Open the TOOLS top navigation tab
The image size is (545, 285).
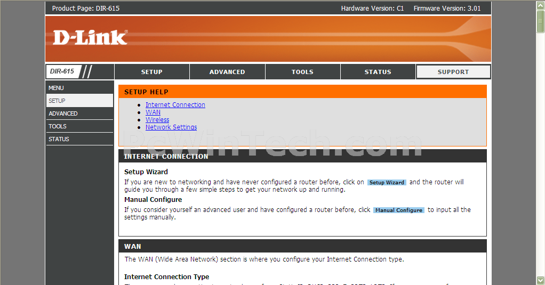(x=303, y=72)
